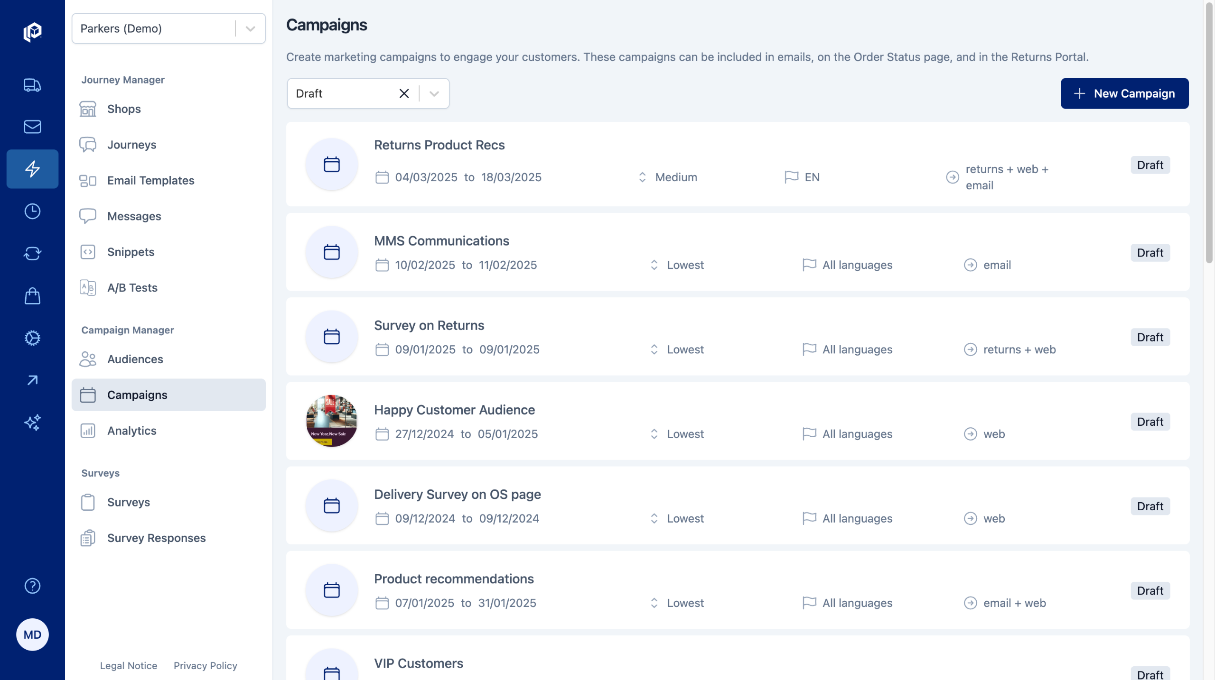
Task: Click the truck shipping icon in left rail
Action: coord(32,85)
